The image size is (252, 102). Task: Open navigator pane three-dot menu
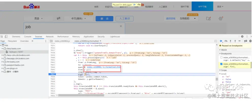[x=46, y=41]
